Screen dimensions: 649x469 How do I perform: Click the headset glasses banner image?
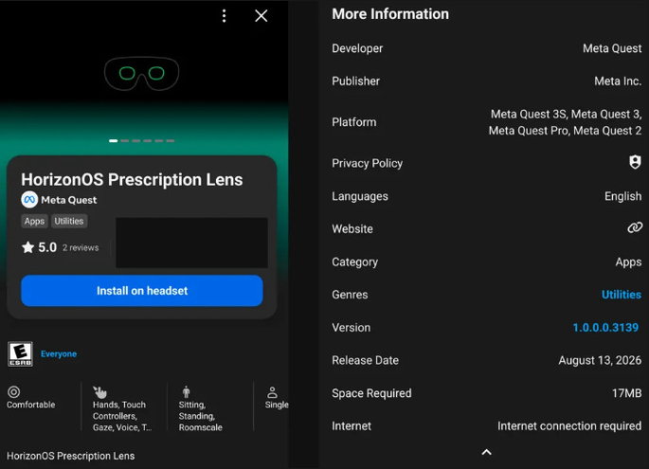tap(141, 74)
